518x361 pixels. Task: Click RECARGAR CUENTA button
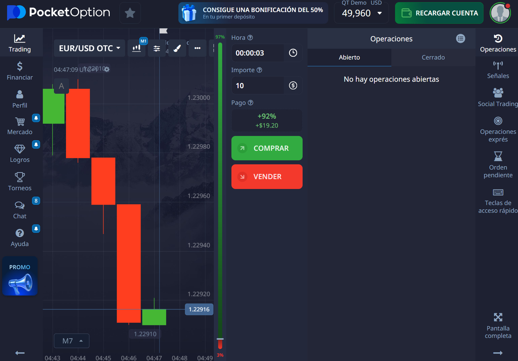tap(439, 13)
